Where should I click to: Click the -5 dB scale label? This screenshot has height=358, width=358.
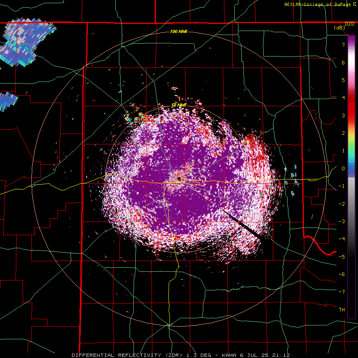(x=342, y=257)
